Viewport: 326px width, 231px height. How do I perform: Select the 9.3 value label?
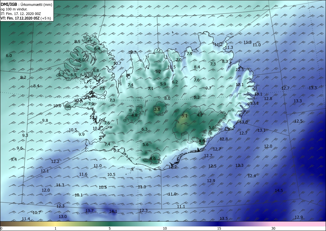[x=25, y=136]
